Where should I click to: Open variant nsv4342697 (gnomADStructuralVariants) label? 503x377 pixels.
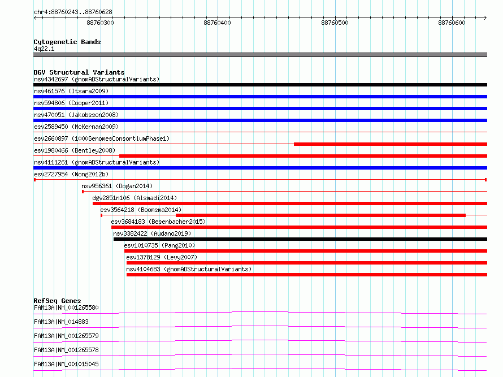point(97,79)
